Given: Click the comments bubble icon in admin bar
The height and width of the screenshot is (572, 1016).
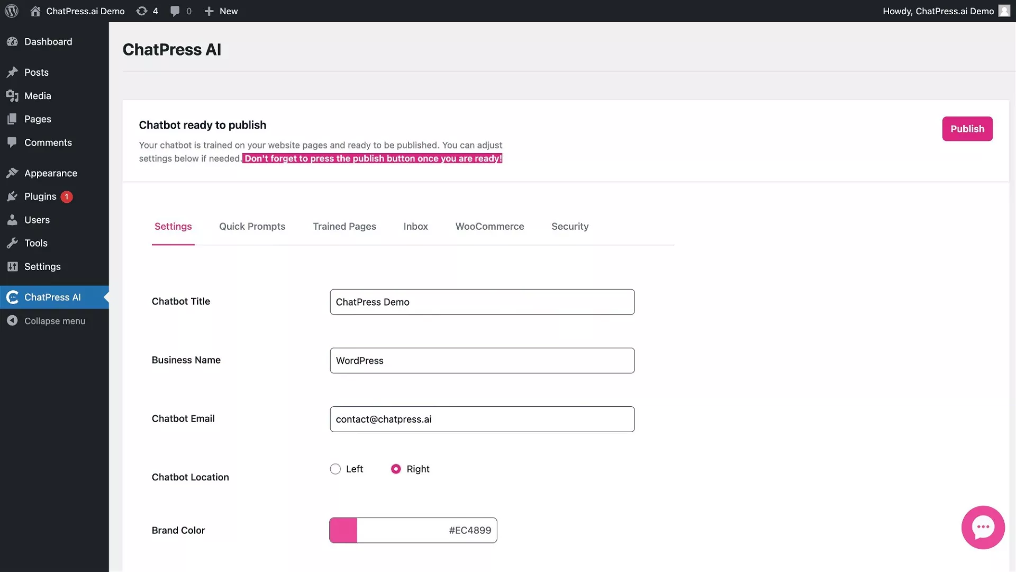Looking at the screenshot, I should (175, 11).
